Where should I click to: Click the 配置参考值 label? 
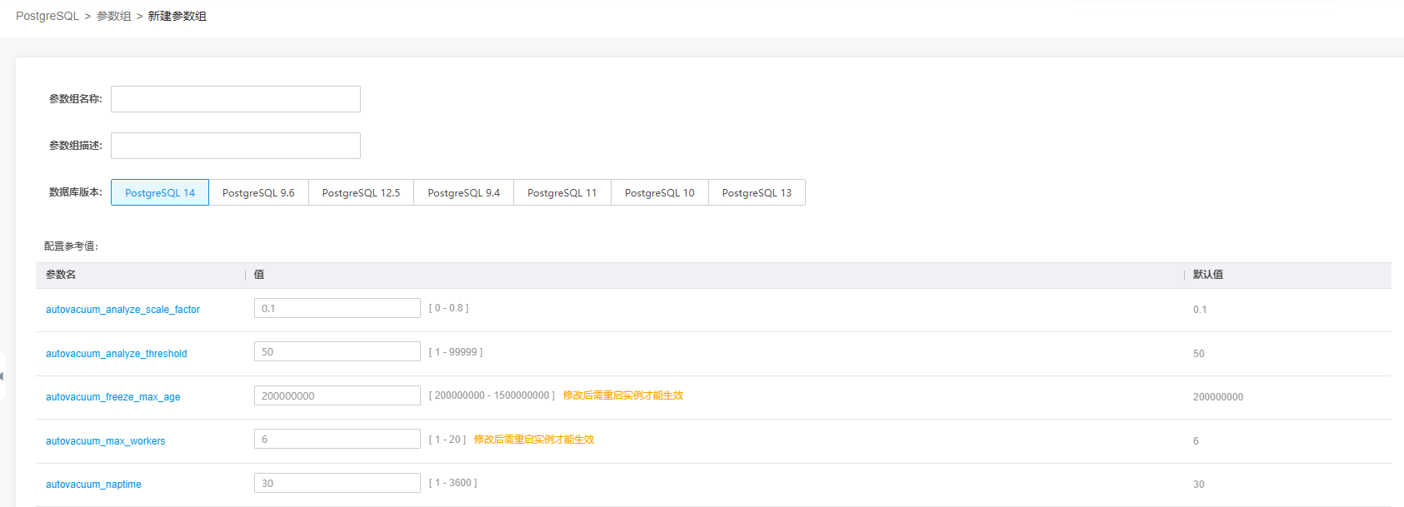pos(72,246)
